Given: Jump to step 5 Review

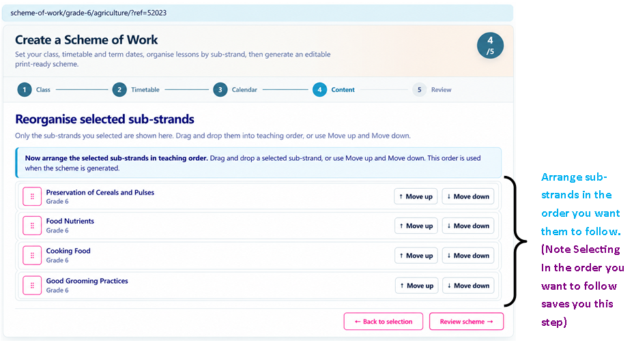Looking at the screenshot, I should 432,90.
